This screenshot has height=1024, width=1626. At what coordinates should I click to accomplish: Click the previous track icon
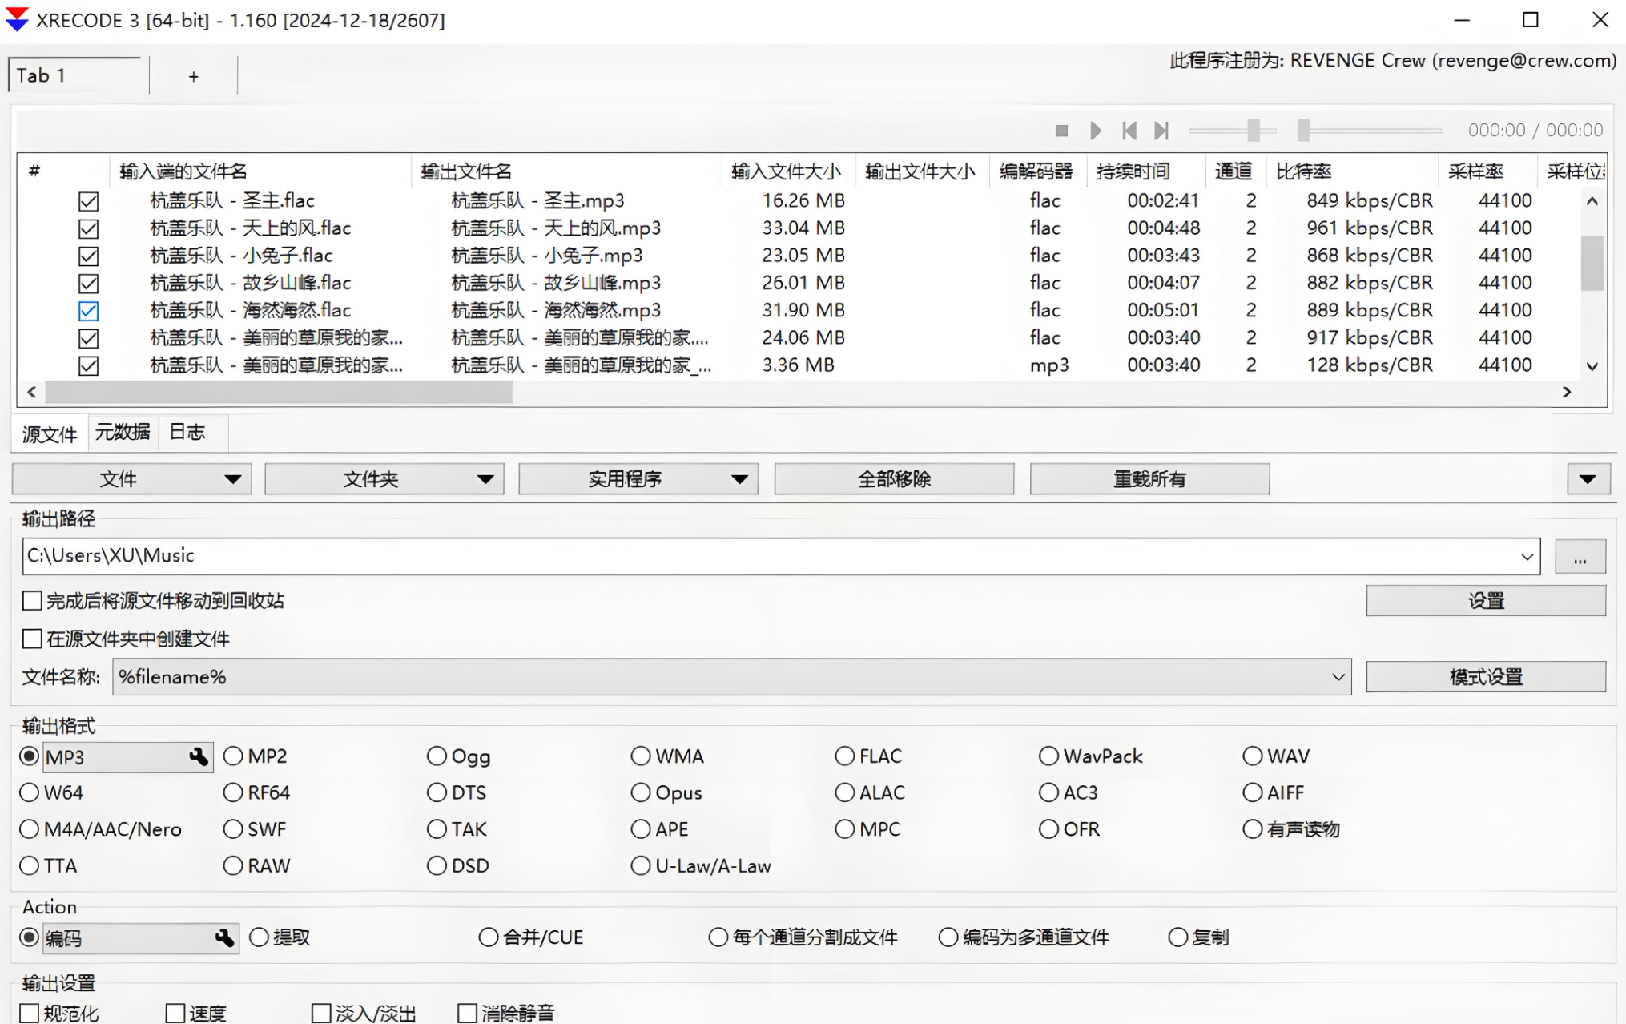(1129, 131)
